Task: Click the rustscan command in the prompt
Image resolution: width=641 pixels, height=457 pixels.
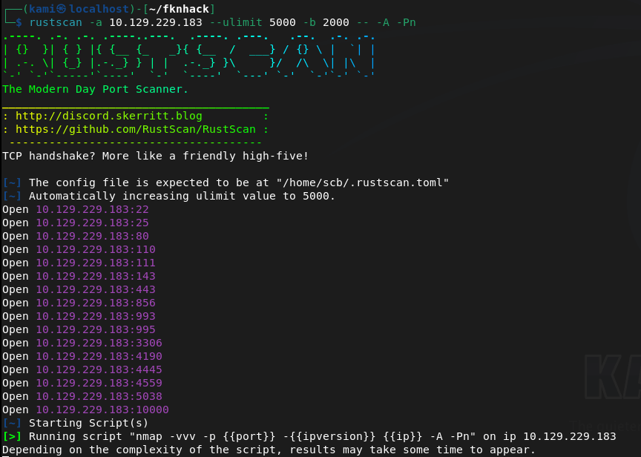Action: [56, 22]
